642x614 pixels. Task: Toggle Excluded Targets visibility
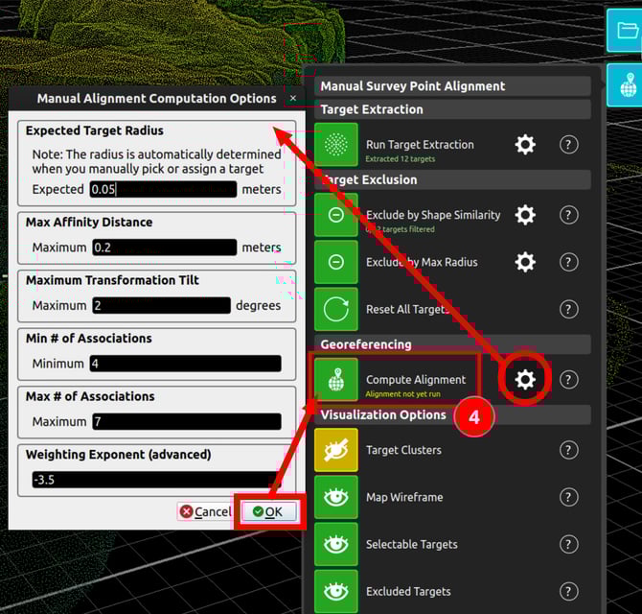click(x=335, y=592)
